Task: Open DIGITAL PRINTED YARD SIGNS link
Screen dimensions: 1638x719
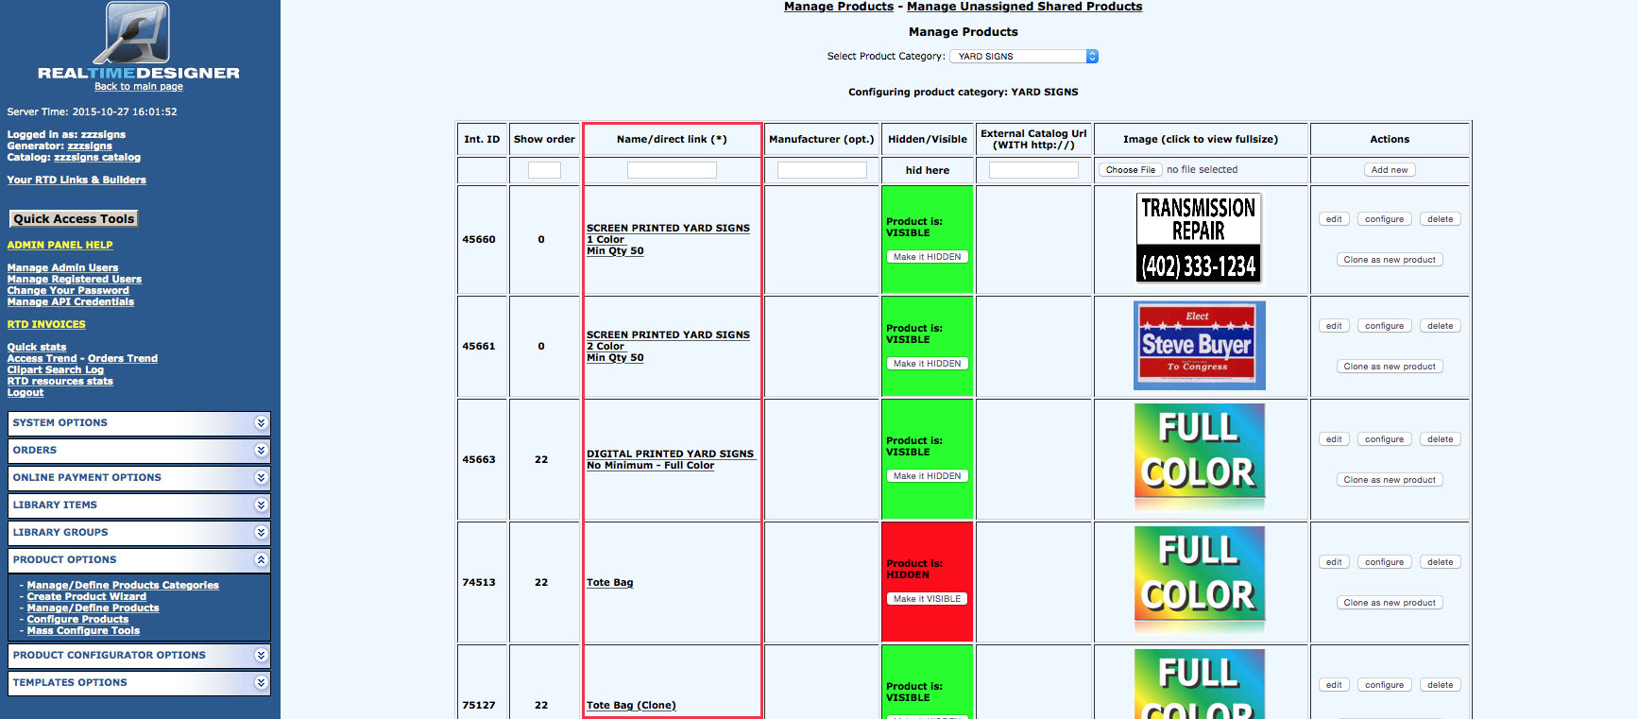Action: [x=671, y=460]
